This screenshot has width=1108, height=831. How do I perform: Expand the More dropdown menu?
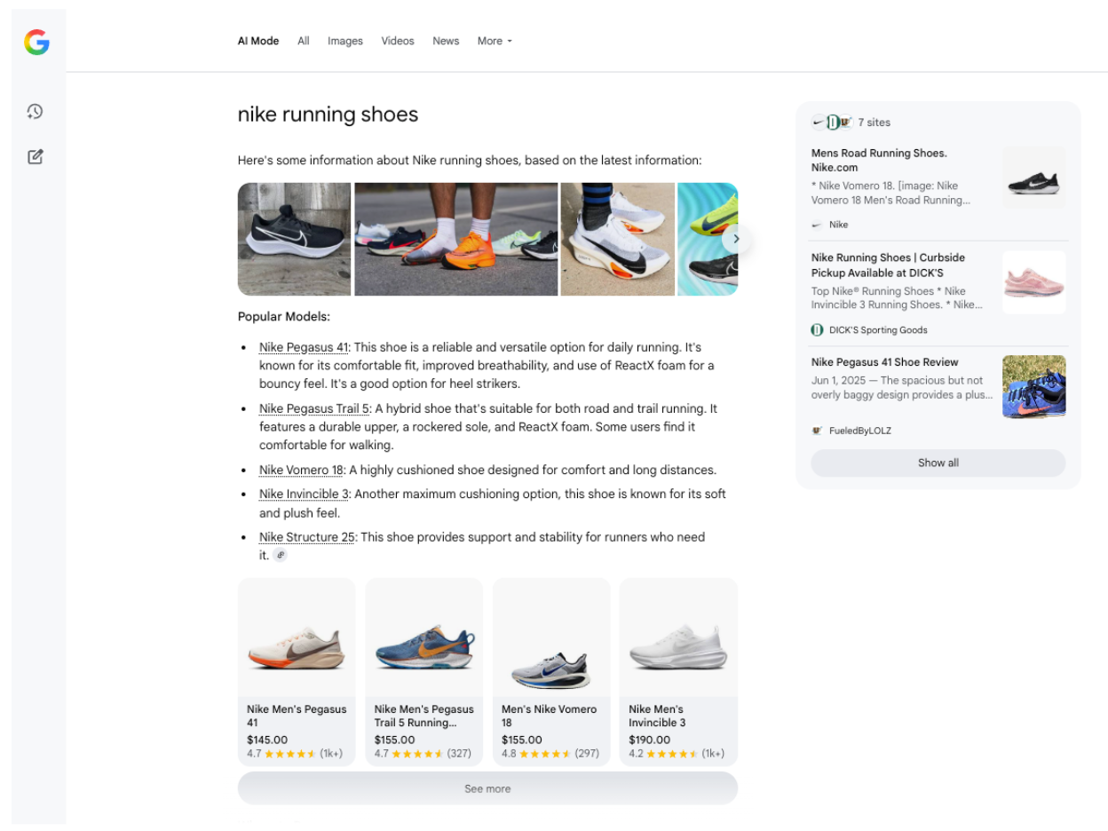point(495,41)
